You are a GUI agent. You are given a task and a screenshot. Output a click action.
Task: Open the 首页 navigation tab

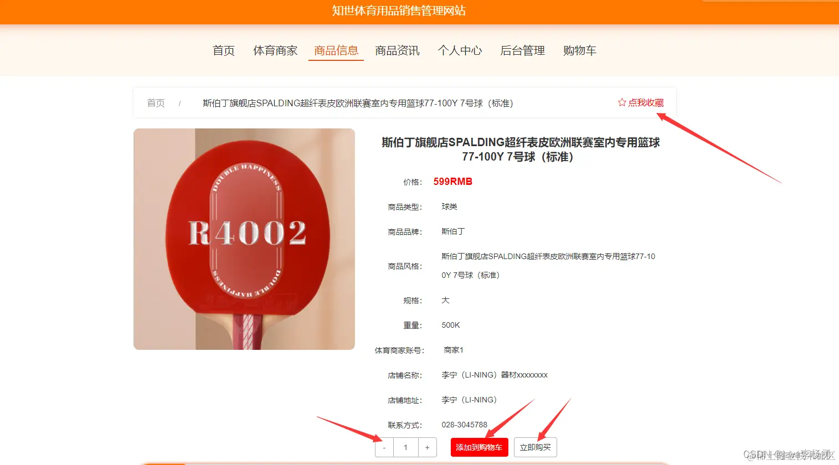[x=224, y=51]
